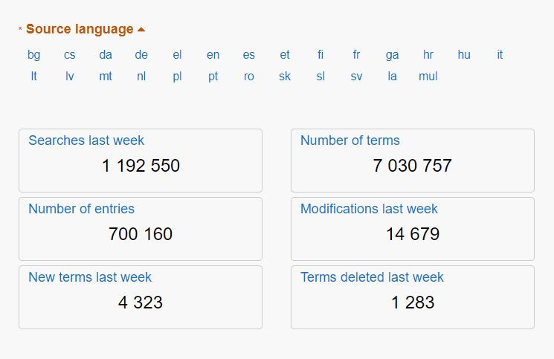The width and height of the screenshot is (554, 359).
Task: Select 'mul' multilingual option
Action: (428, 77)
